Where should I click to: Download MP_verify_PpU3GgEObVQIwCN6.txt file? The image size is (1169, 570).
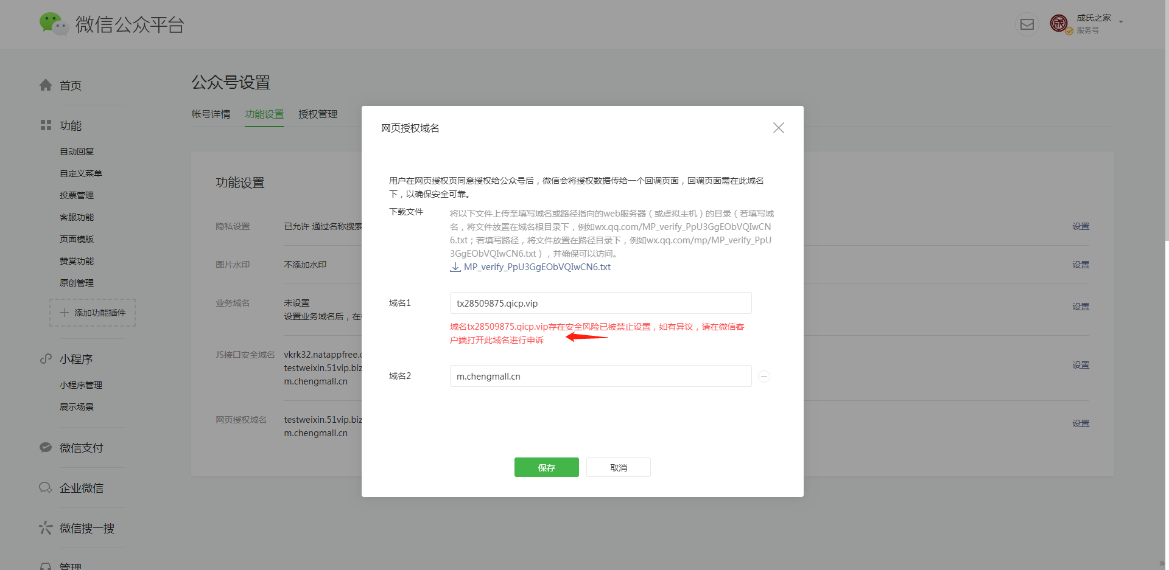tap(537, 267)
